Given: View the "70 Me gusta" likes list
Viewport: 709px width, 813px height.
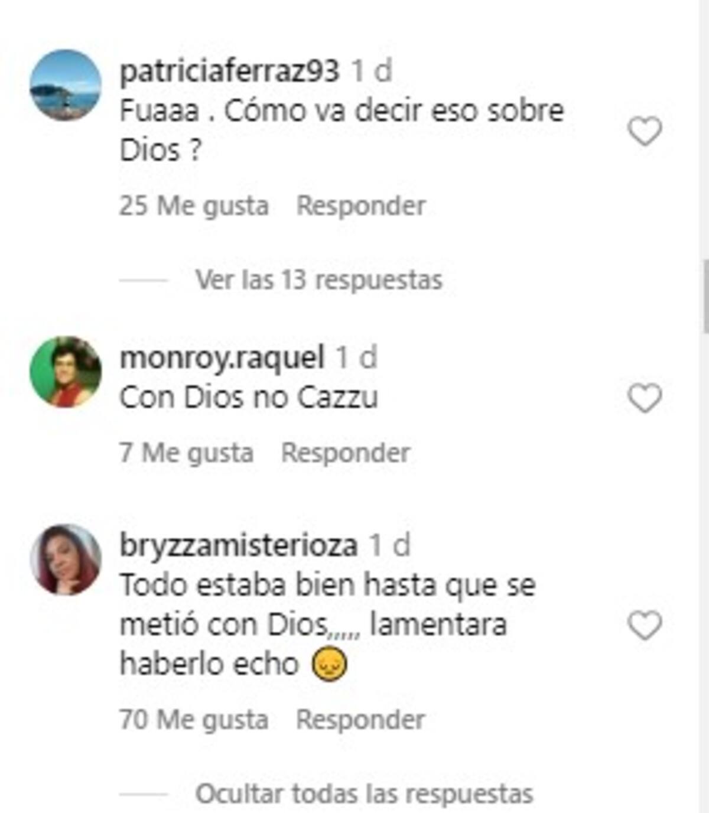Looking at the screenshot, I should [x=194, y=720].
